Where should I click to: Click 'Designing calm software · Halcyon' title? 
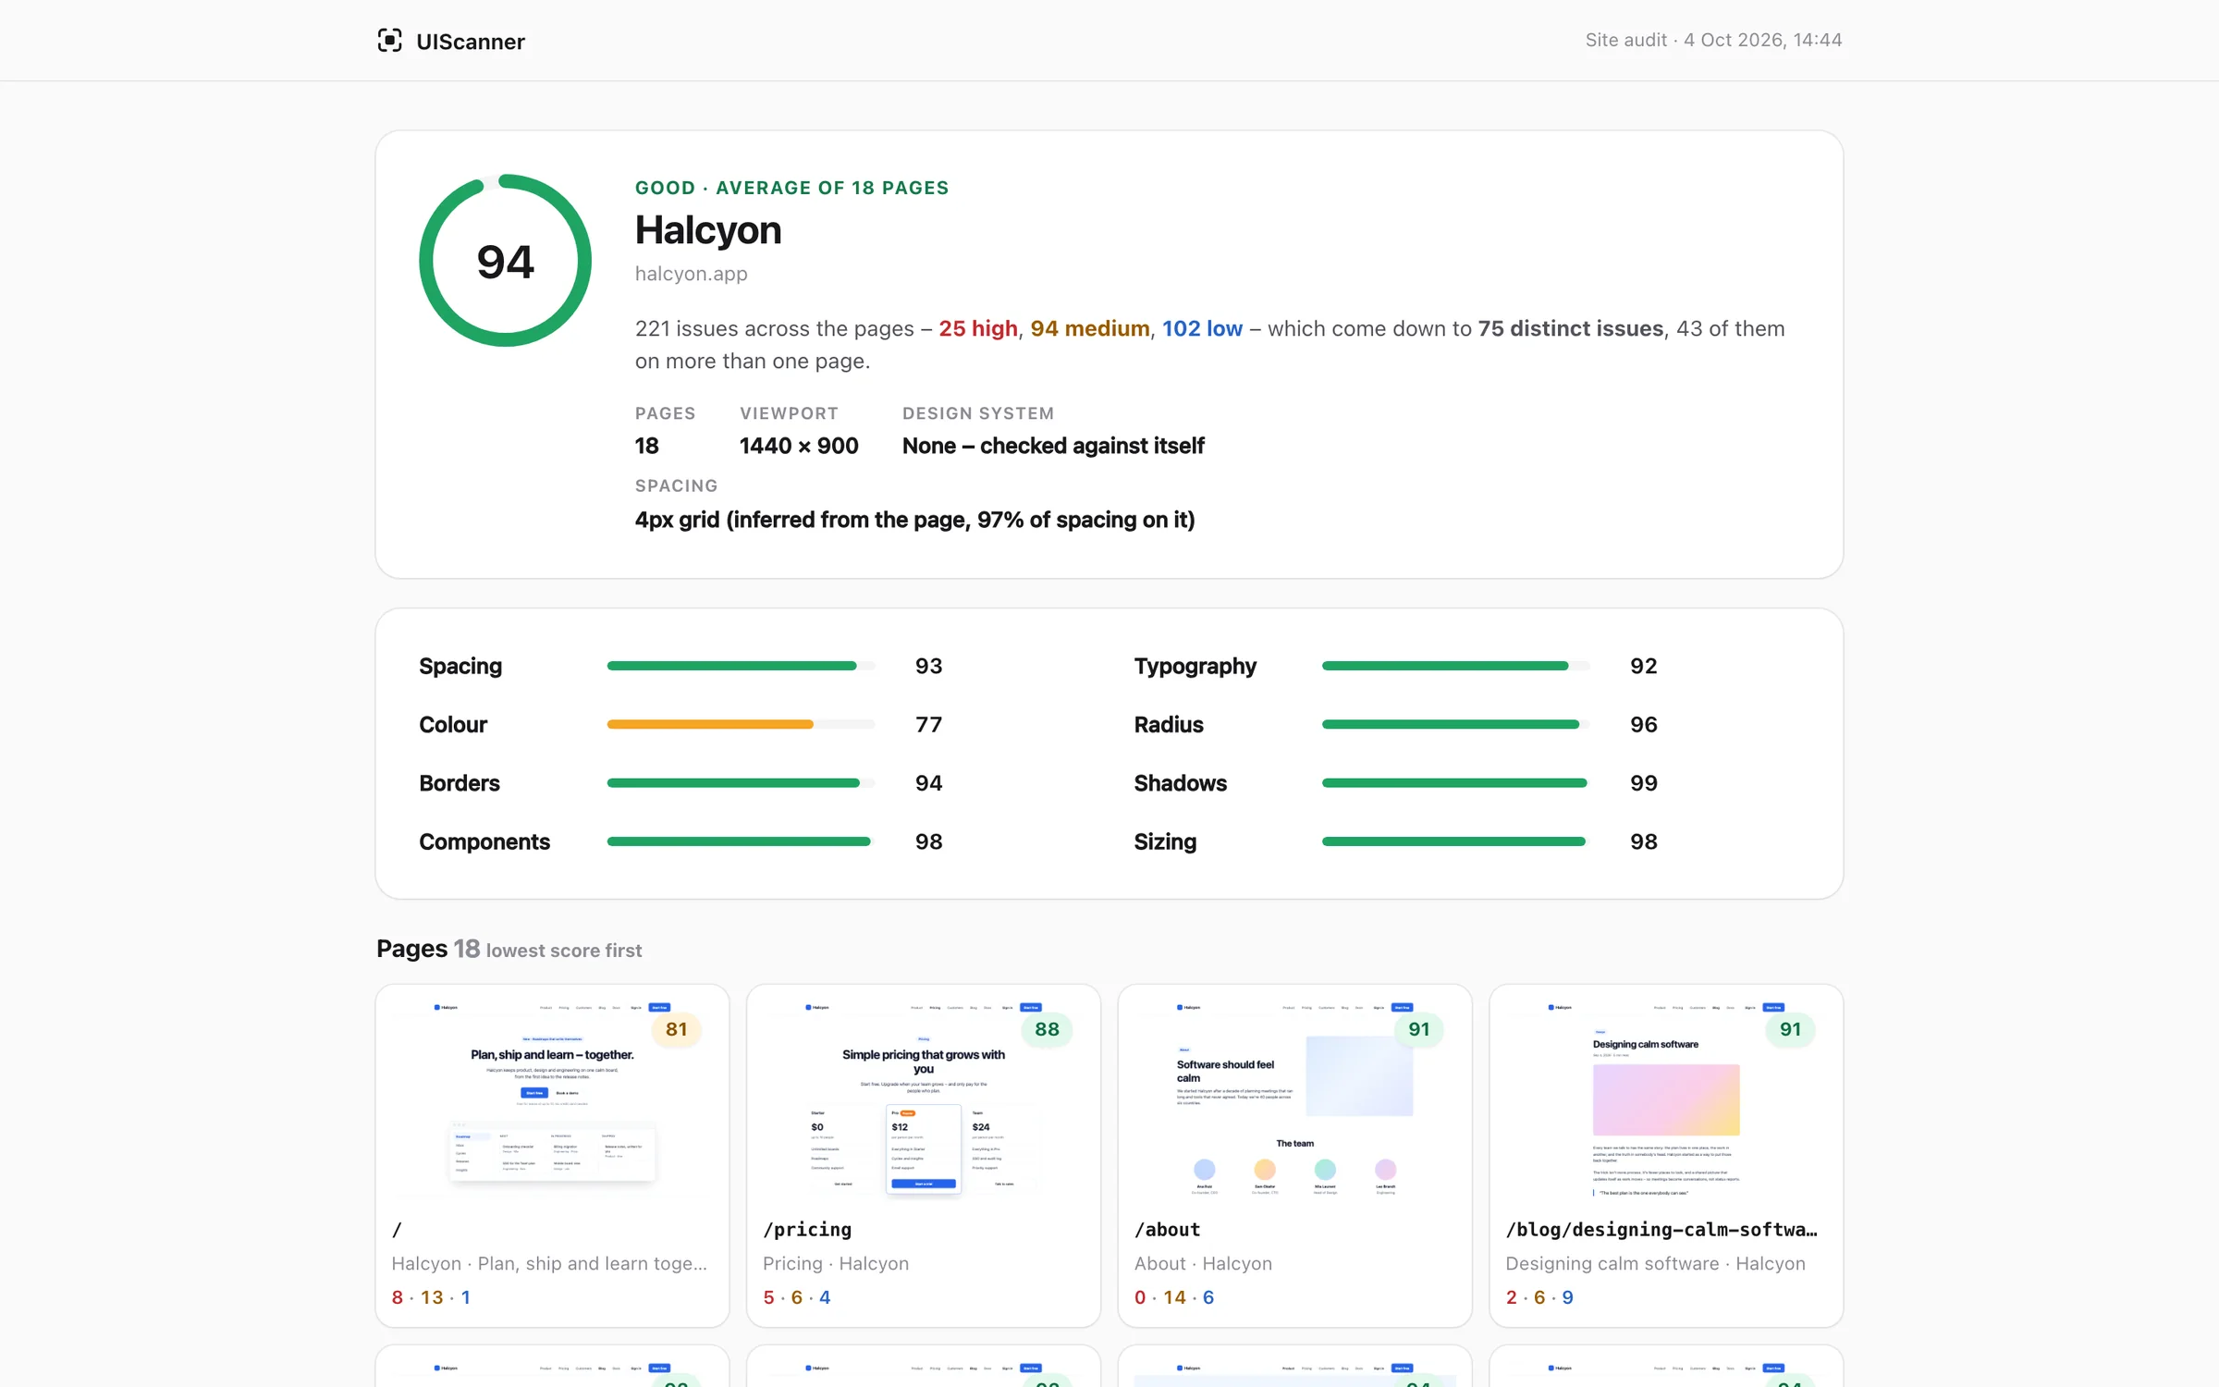click(x=1655, y=1263)
